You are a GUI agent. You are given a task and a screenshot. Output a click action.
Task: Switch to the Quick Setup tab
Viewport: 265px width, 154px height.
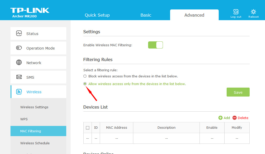pos(97,15)
